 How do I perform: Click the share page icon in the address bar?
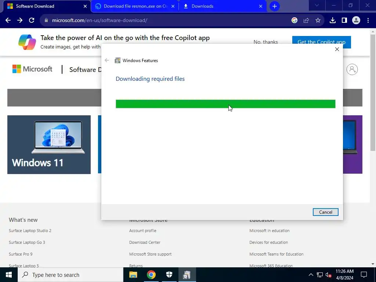[x=306, y=21]
